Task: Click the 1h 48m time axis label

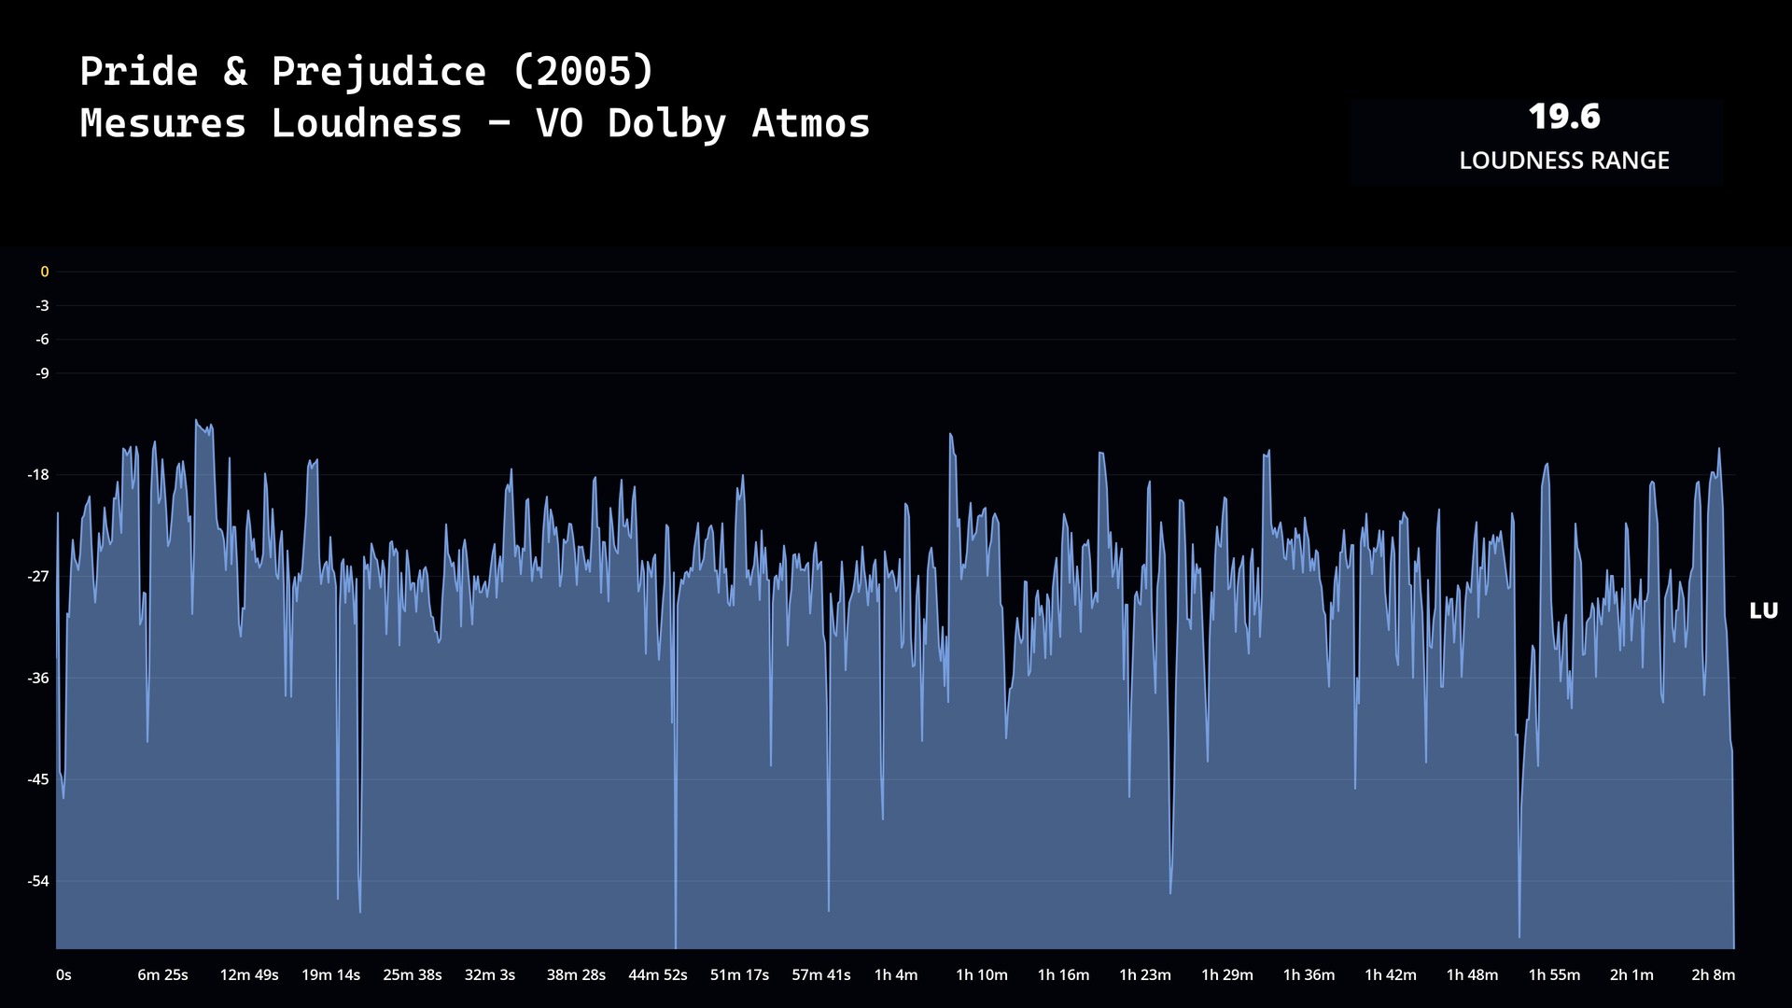Action: [x=1472, y=974]
